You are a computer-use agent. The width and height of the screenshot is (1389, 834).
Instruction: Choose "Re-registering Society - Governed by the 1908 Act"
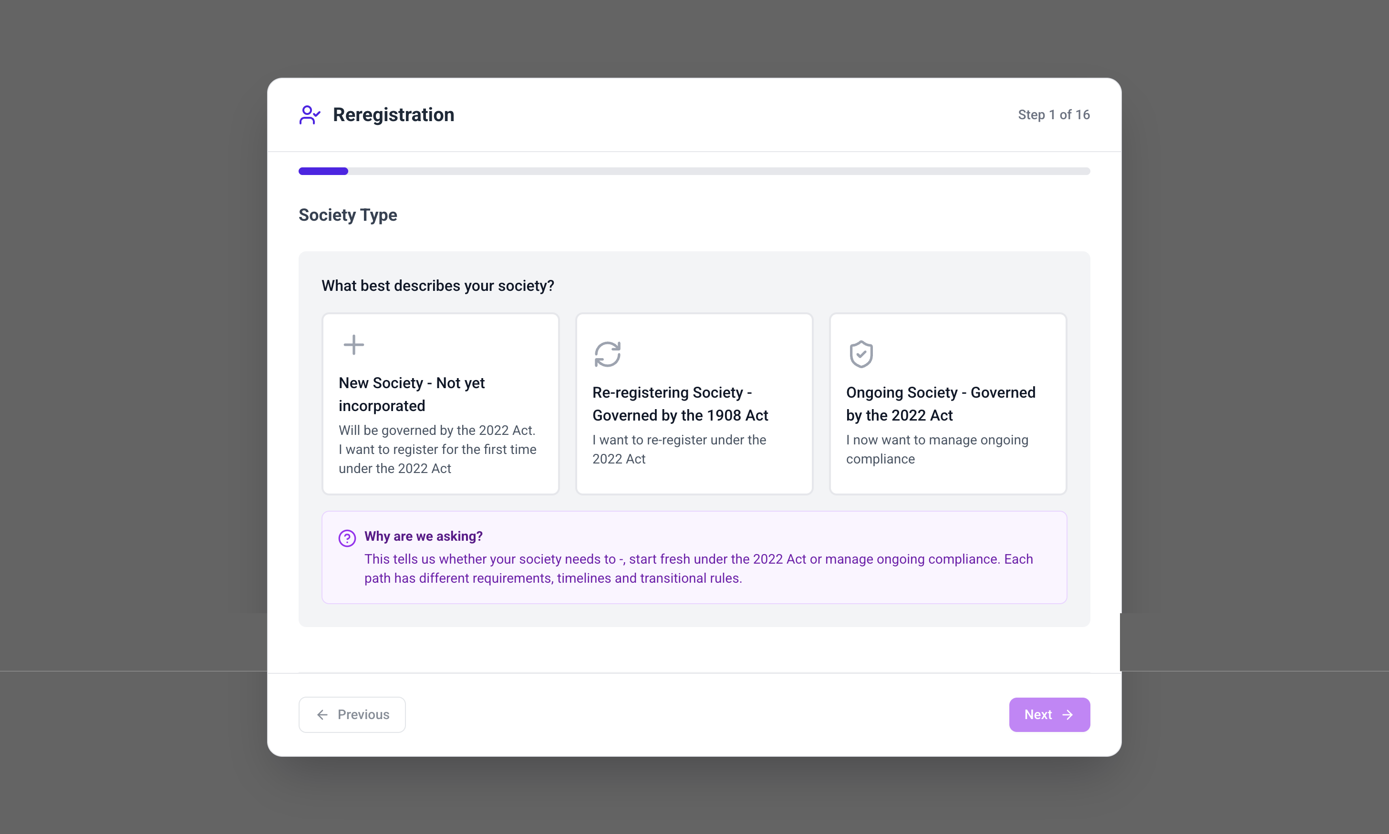point(694,403)
